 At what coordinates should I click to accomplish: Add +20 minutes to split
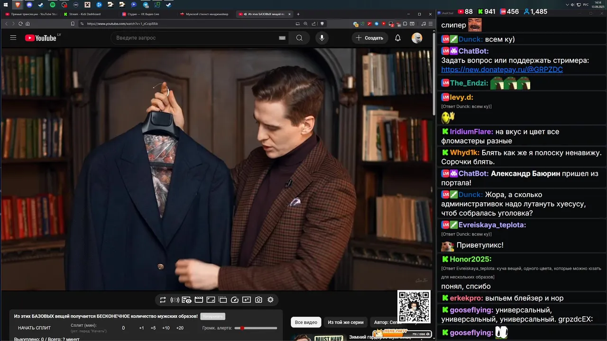180,328
